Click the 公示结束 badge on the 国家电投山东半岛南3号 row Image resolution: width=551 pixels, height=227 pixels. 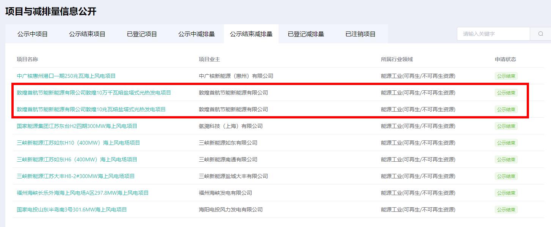coord(506,209)
